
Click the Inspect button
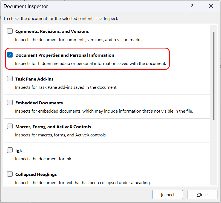[168, 195]
